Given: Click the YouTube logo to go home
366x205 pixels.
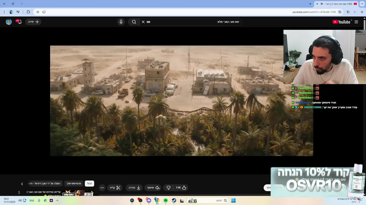Looking at the screenshot, I should (x=341, y=22).
